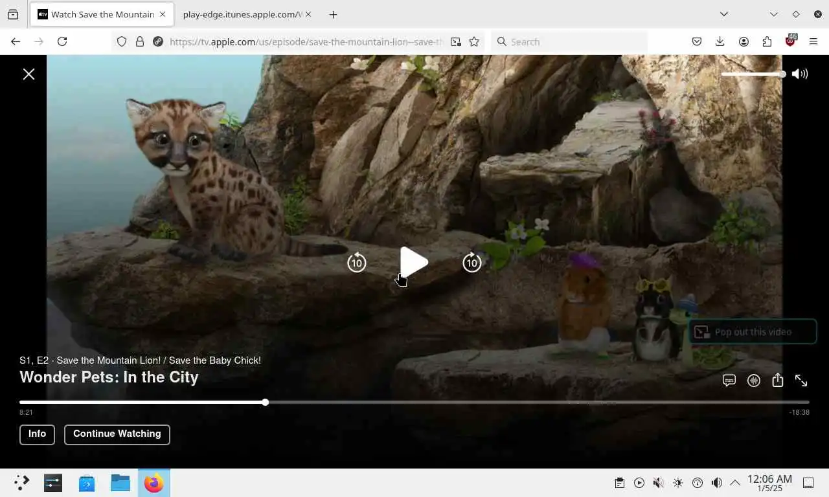Expand the hidden system tray icons arrow
The height and width of the screenshot is (497, 829).
(735, 483)
